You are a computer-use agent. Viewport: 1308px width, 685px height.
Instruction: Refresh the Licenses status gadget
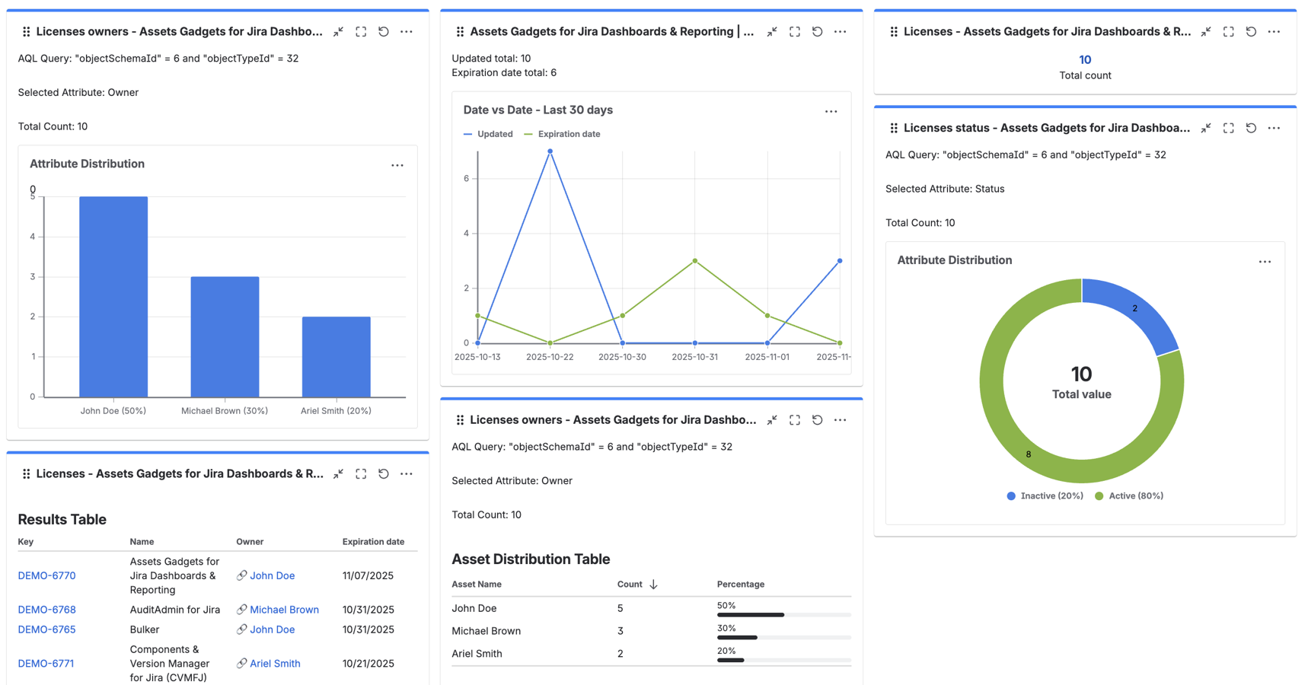click(x=1251, y=128)
